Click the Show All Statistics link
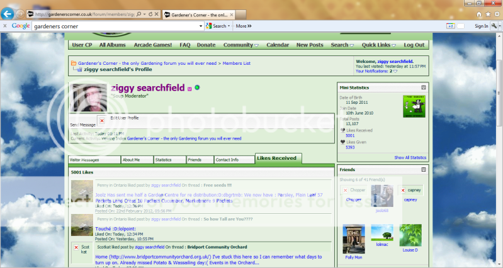The width and height of the screenshot is (503, 268). point(410,157)
